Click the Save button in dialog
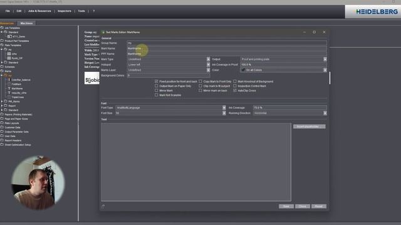Image resolution: width=401 pixels, height=225 pixels. 286,206
